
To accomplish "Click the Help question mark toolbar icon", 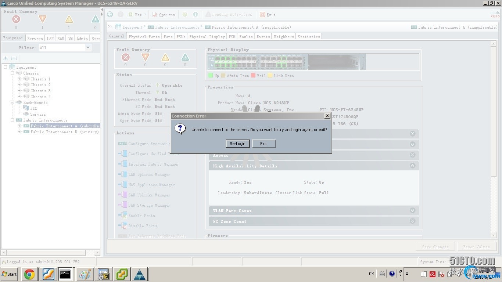I will pyautogui.click(x=185, y=14).
